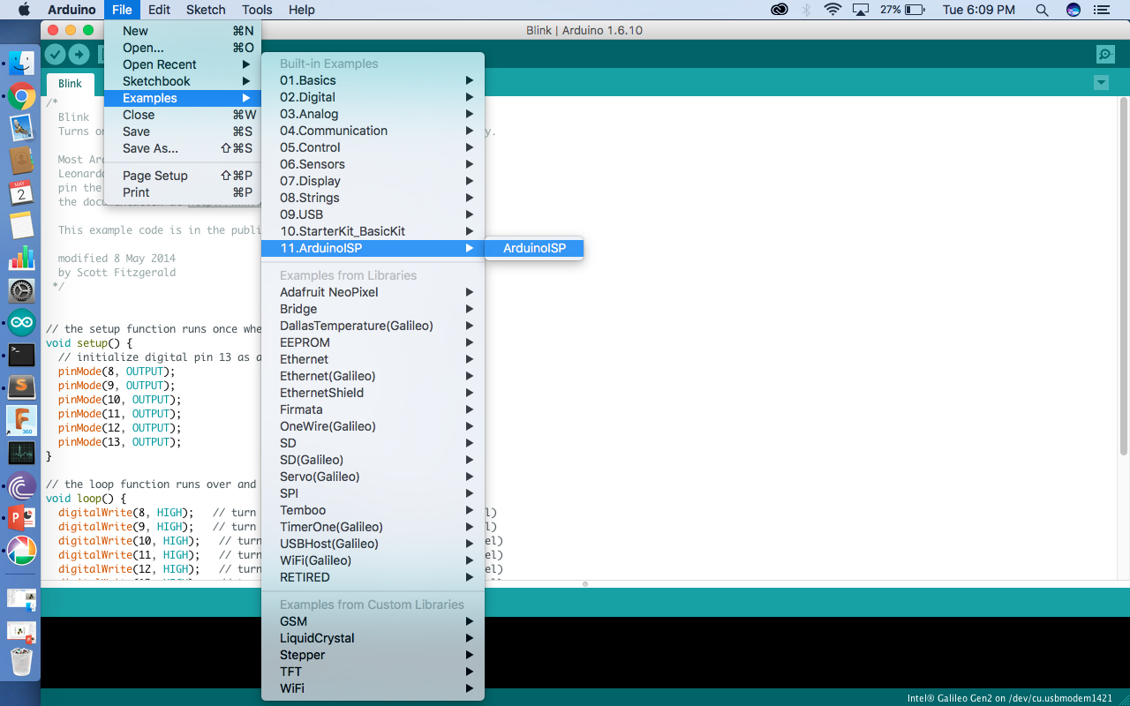The height and width of the screenshot is (706, 1130).
Task: Click the AirPlay display menu bar icon
Action: pos(860,10)
